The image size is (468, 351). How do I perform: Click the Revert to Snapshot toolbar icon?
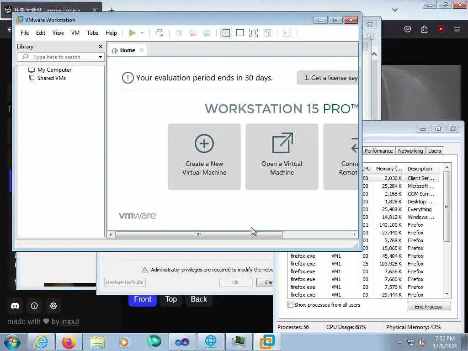193,33
